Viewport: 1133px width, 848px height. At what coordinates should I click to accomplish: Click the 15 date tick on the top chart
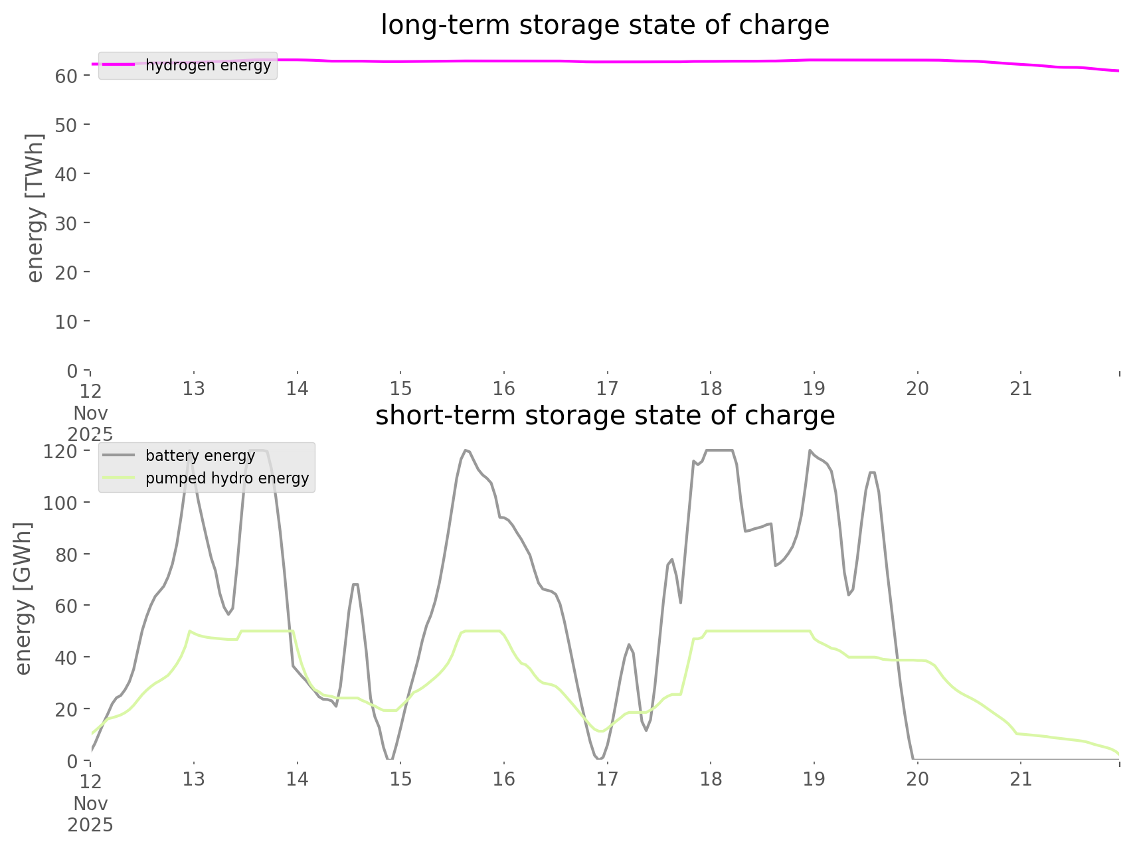[400, 388]
